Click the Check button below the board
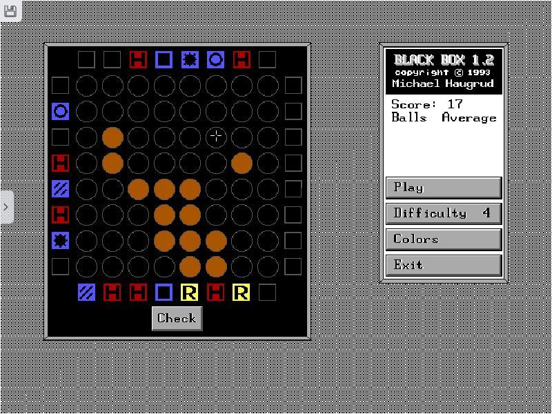Screen dimensions: 552x414 [x=177, y=318]
